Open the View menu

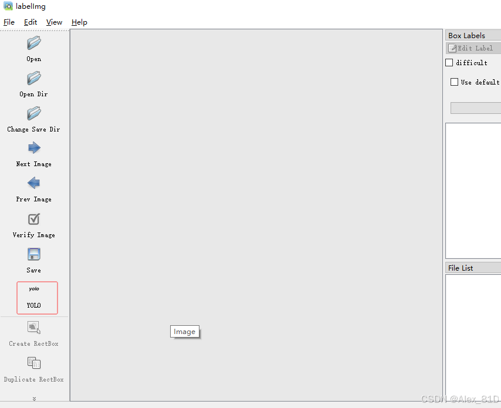click(x=54, y=22)
